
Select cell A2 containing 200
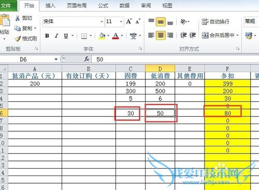35,84
